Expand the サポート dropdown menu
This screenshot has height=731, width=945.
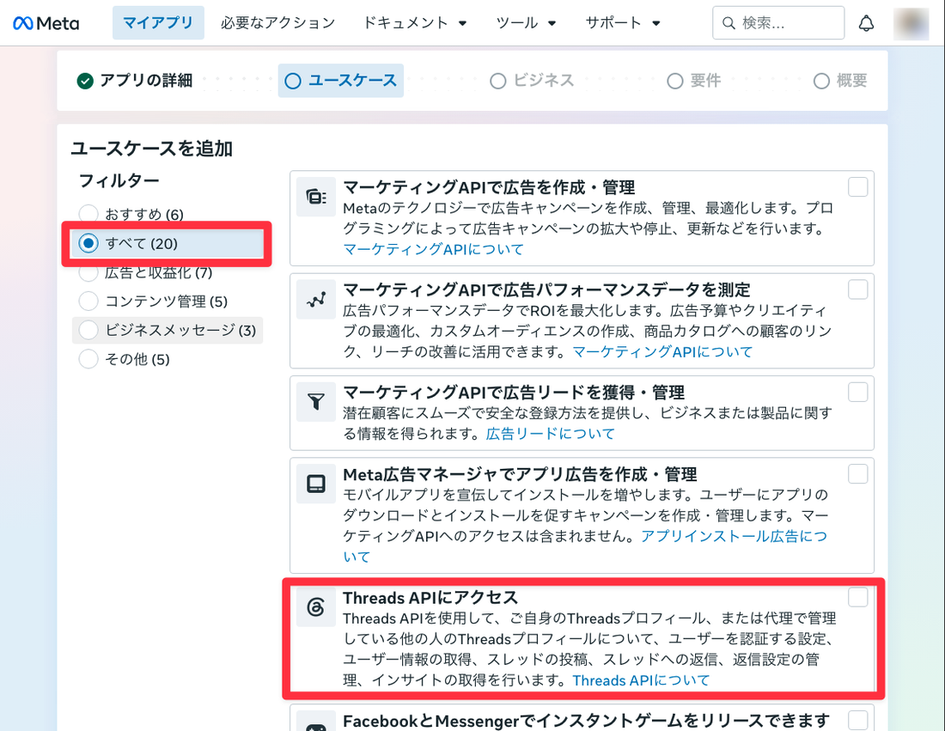(x=623, y=23)
